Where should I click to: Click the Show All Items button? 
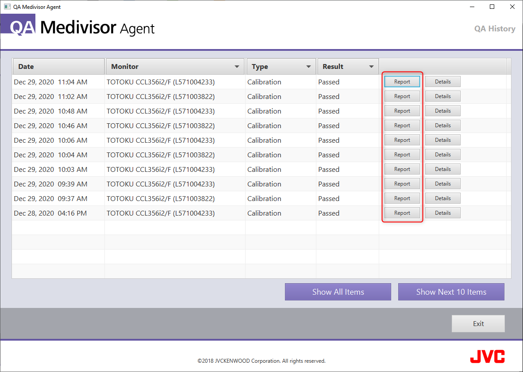tap(338, 292)
